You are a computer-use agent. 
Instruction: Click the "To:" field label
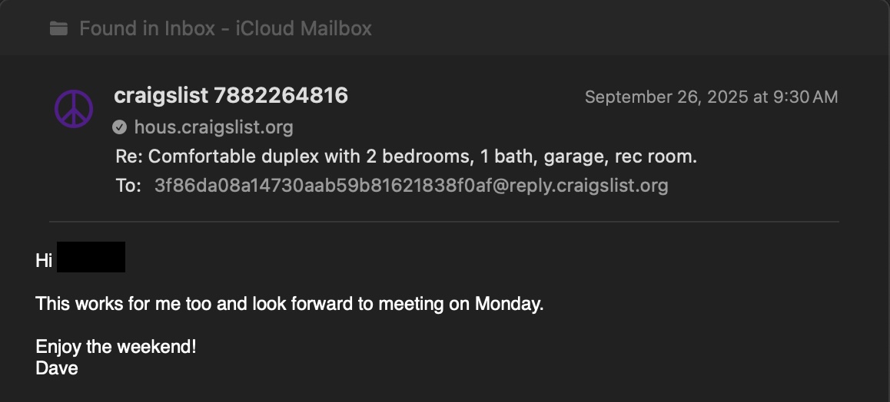point(128,186)
